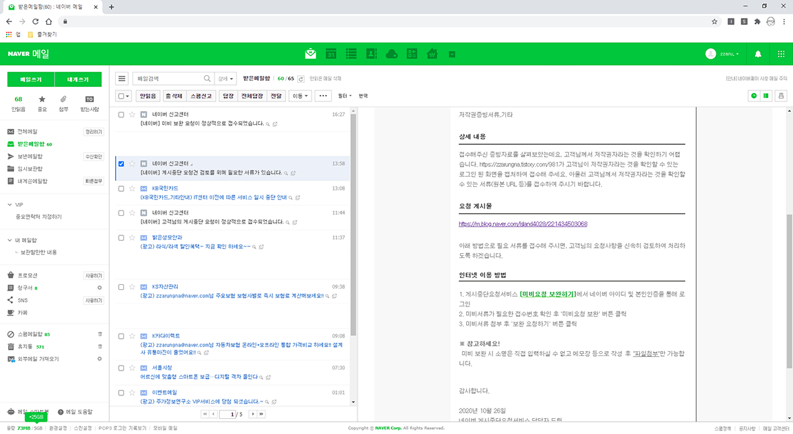793x434 pixels.
Task: Open 임시보관함 drafts folder
Action: tap(30, 168)
